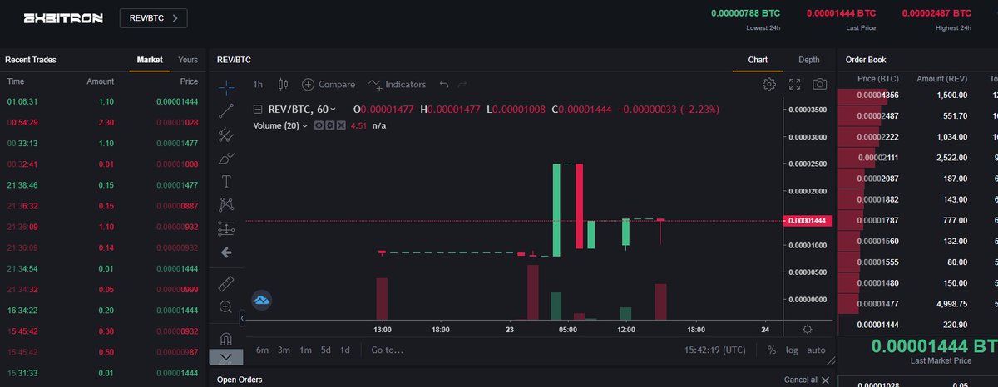Switch chart to fullscreen mode

click(794, 84)
